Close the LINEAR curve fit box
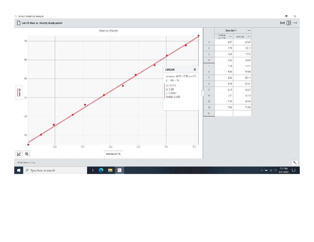 (x=195, y=69)
